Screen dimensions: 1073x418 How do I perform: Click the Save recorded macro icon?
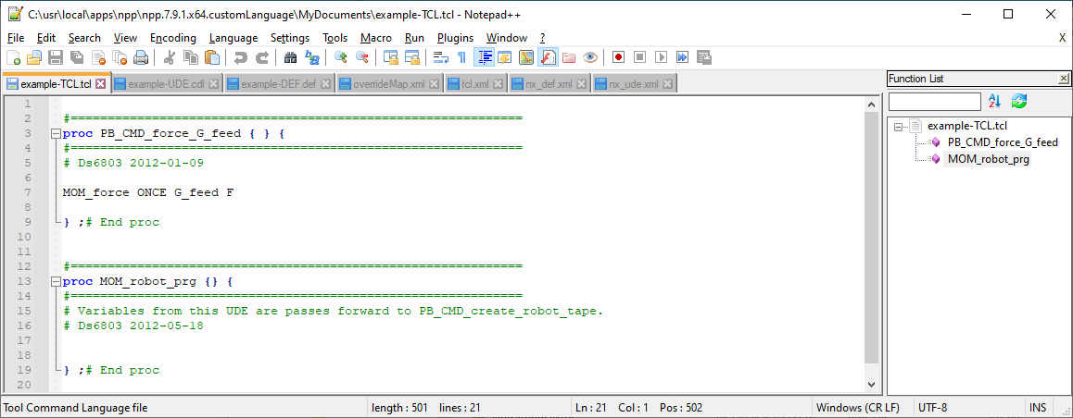[703, 57]
